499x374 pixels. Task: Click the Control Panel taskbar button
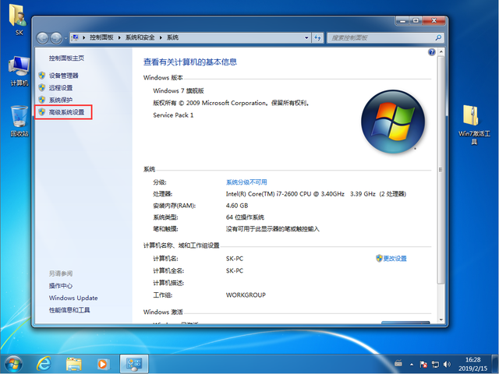pyautogui.click(x=133, y=364)
